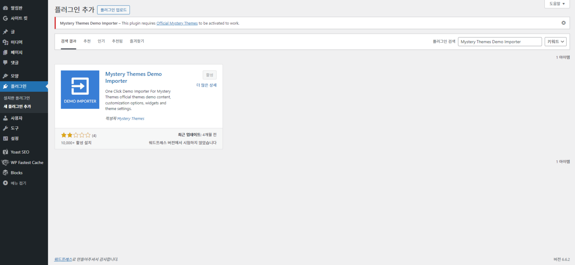Click the '버전 6.6.2' footer text
This screenshot has height=265, width=575.
(562, 259)
